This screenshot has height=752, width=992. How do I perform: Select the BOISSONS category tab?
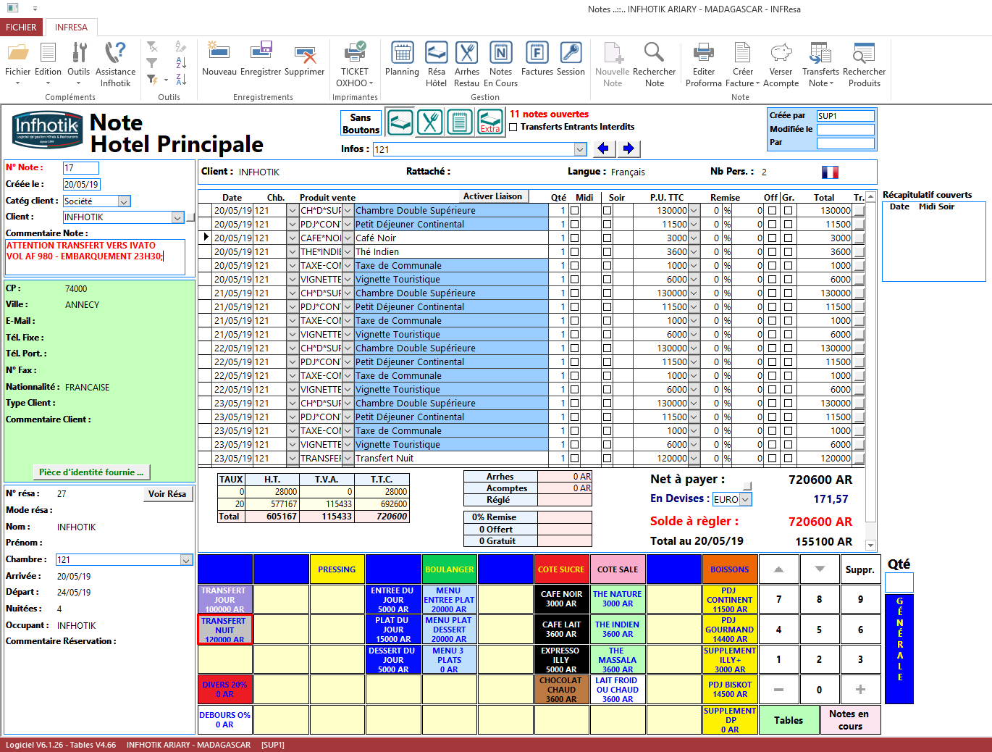point(730,569)
